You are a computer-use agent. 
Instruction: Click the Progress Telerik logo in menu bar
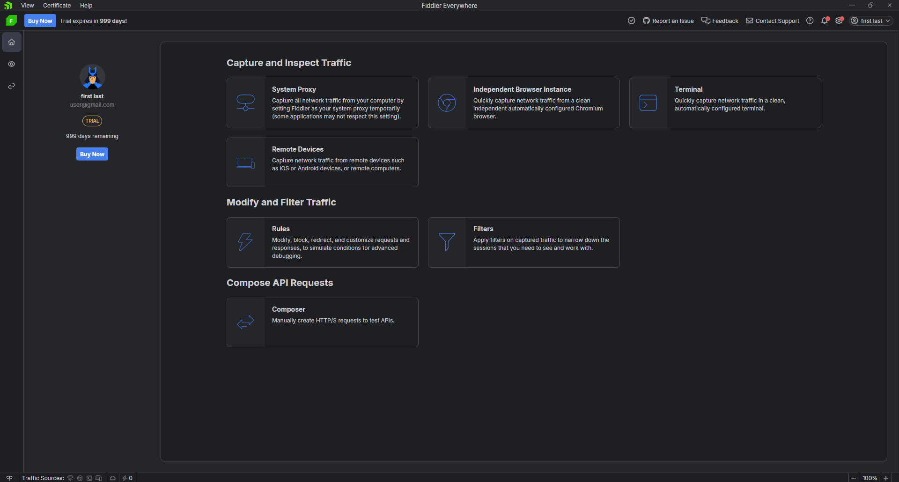point(8,6)
